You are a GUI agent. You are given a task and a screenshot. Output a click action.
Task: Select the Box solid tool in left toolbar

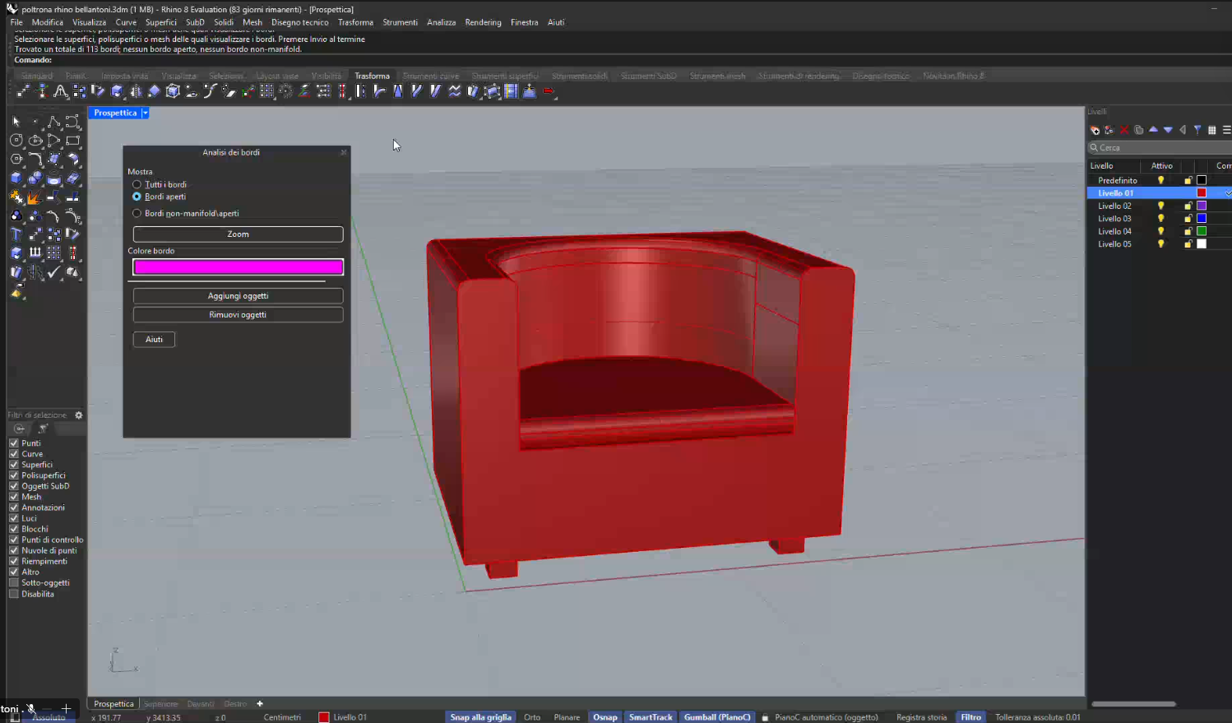16,178
